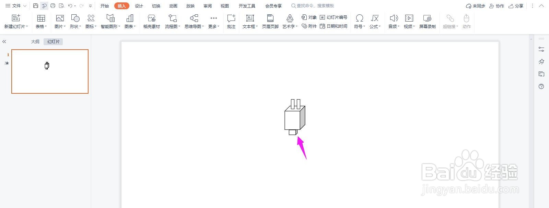Click the command search field
549x208 pixels.
coord(313,6)
